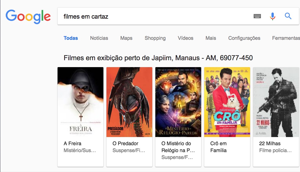Click the Google logo
The height and width of the screenshot is (172, 300).
coord(28,16)
